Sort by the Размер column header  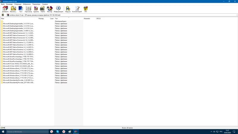click(41, 18)
